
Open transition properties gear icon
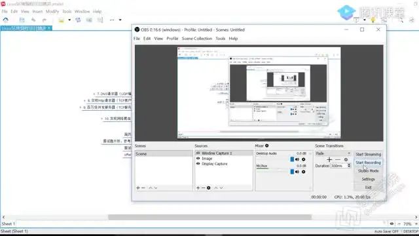pos(346,160)
